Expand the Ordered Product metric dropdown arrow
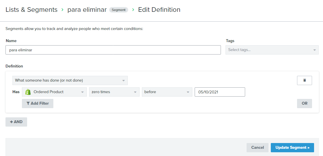This screenshot has height=156, width=323. point(82,92)
